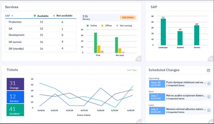The image size is (214, 124).
Task: Click the Available column header
Action: pos(41,16)
